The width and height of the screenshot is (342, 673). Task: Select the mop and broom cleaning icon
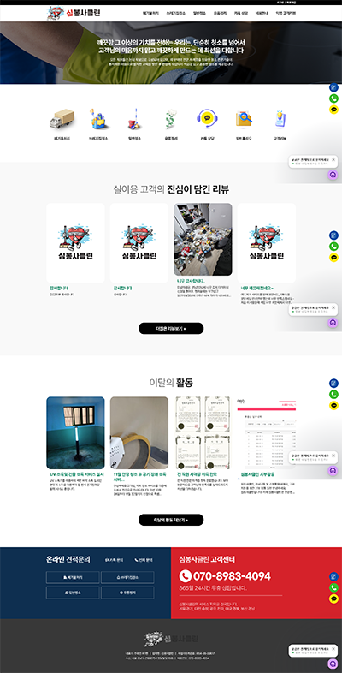click(x=134, y=119)
